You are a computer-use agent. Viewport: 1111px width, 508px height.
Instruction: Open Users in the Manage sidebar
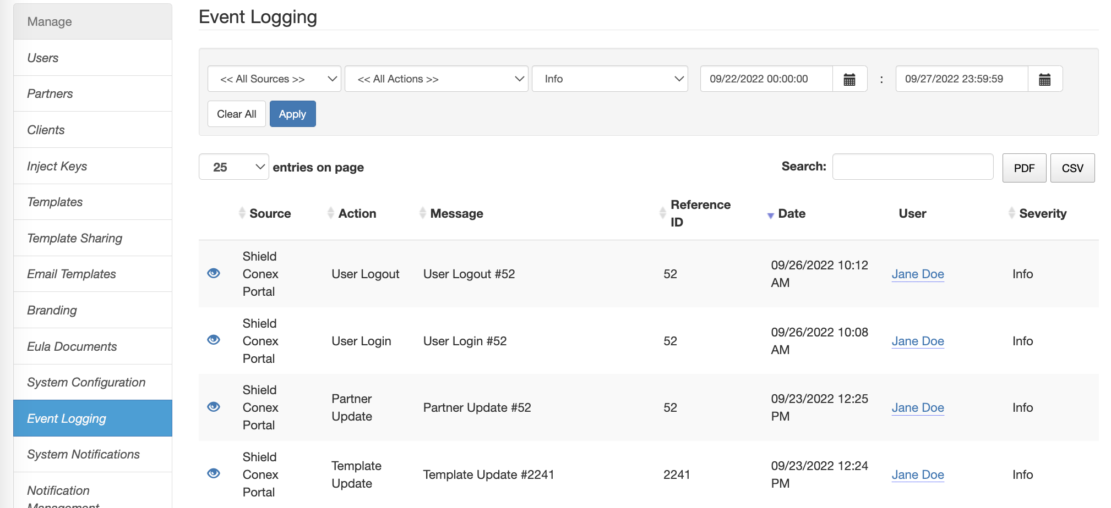point(92,58)
